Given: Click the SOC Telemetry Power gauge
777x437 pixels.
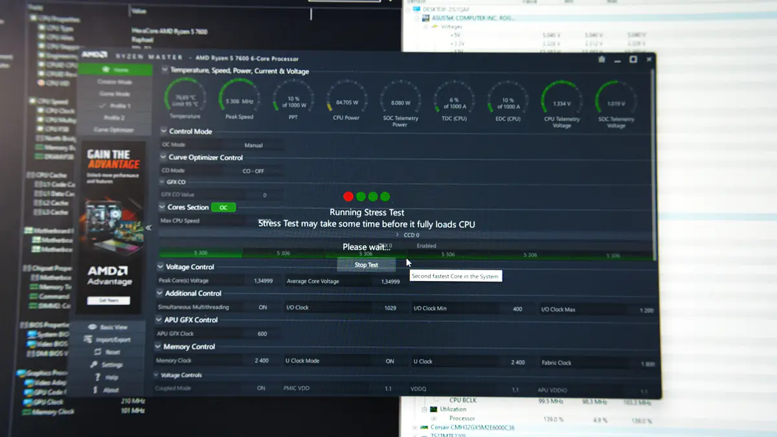Looking at the screenshot, I should pos(400,102).
